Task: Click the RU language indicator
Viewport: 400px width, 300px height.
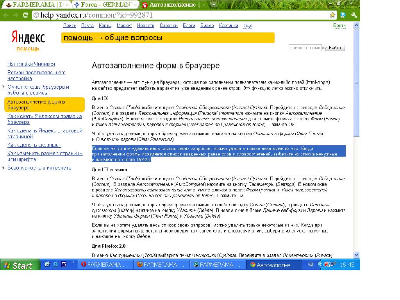Action: tap(311, 264)
